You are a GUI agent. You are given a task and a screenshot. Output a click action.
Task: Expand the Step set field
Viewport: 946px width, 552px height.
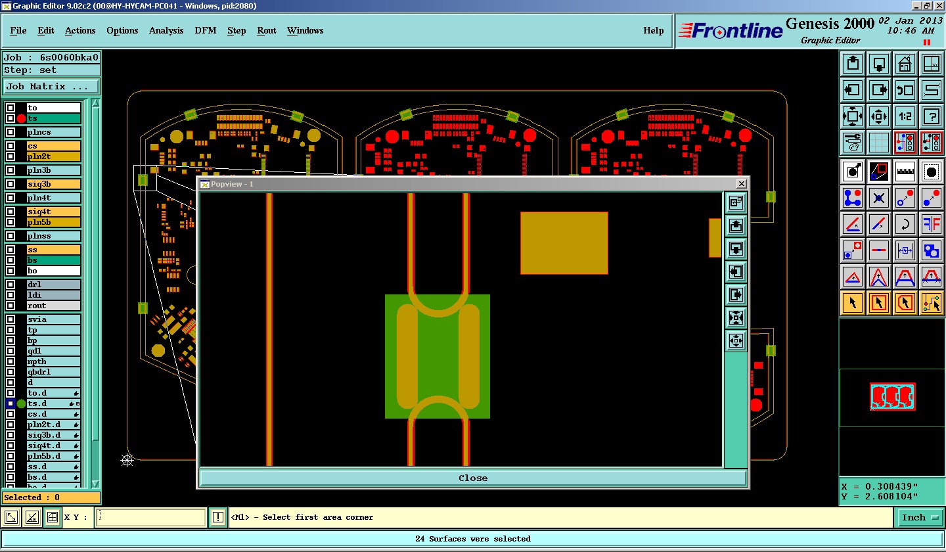point(51,70)
